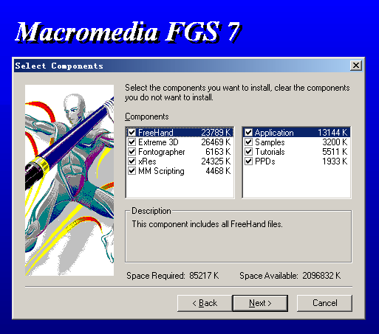Image resolution: width=379 pixels, height=334 pixels.
Task: Select the xRes row in components
Action: [x=180, y=161]
